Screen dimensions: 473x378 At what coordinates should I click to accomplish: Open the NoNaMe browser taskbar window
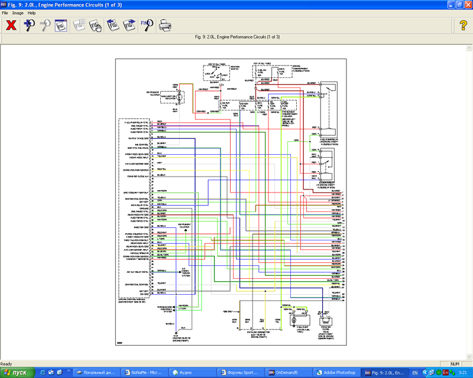pyautogui.click(x=144, y=373)
